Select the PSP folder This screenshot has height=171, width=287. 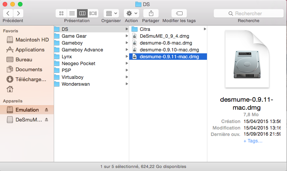[91, 70]
